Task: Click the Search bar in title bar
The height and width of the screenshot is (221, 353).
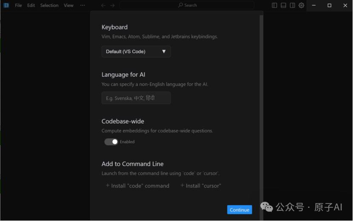Action: pyautogui.click(x=191, y=6)
